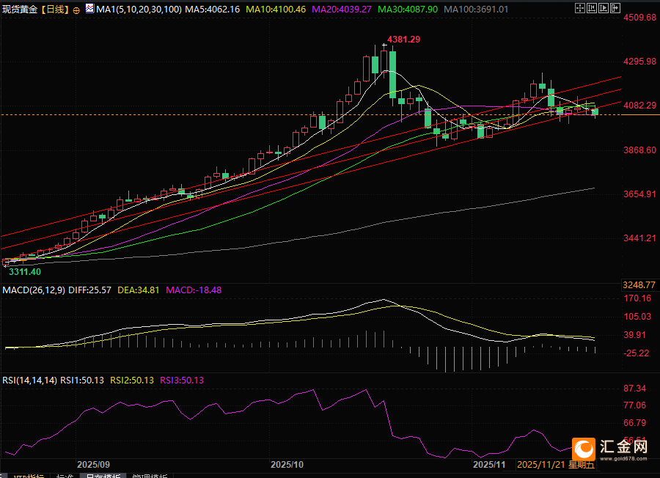
Task: Click the 2025/09 date axis label
Action: [93, 465]
